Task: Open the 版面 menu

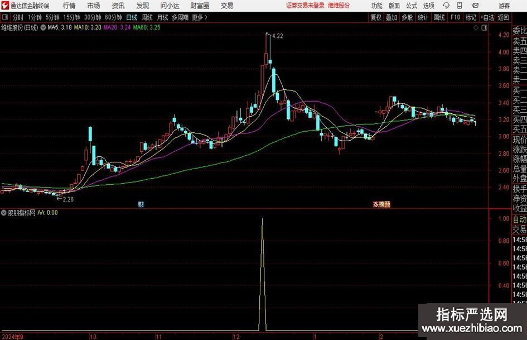Action: pyautogui.click(x=394, y=6)
